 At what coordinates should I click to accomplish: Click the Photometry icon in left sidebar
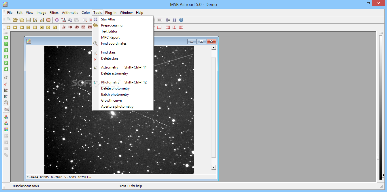click(6, 96)
